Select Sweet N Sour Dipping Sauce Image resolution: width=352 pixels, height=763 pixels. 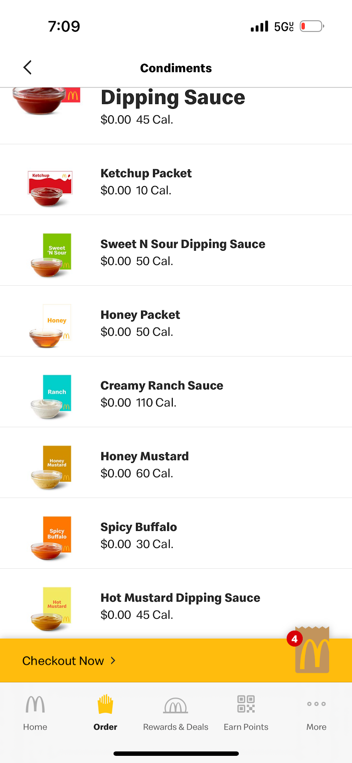(183, 244)
